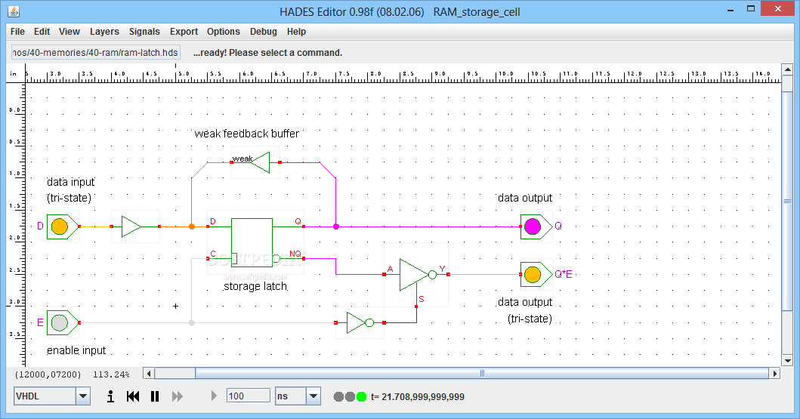Open the Signals menu
800x419 pixels.
(x=144, y=32)
